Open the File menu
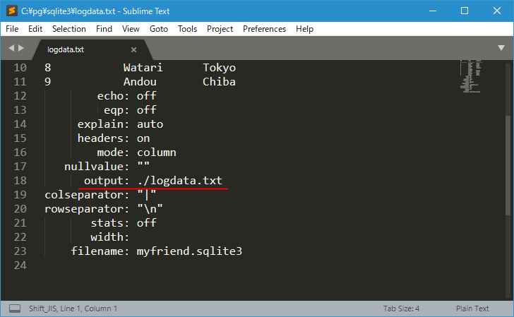 coord(12,29)
